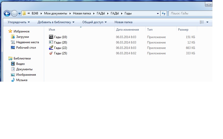223x139 pixels.
Task: Select the Гады (22) application icon
Action: click(51, 48)
